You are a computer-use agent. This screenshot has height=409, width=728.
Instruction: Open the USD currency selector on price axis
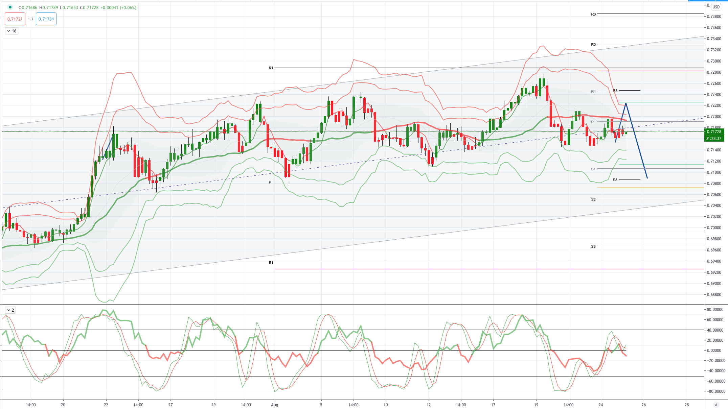pos(716,7)
